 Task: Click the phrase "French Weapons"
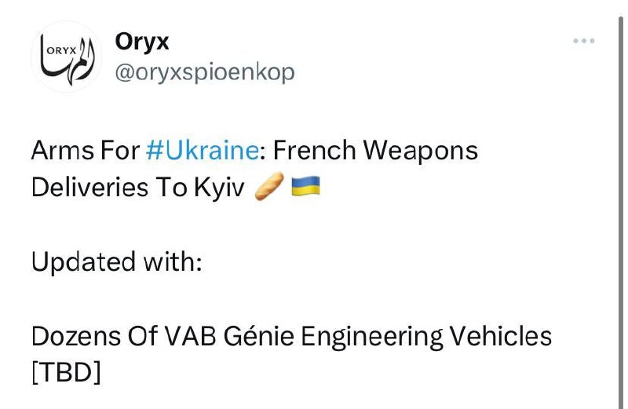[x=374, y=150]
